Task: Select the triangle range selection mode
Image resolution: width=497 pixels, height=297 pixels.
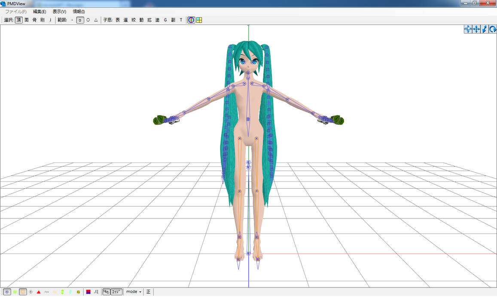Action: click(96, 20)
